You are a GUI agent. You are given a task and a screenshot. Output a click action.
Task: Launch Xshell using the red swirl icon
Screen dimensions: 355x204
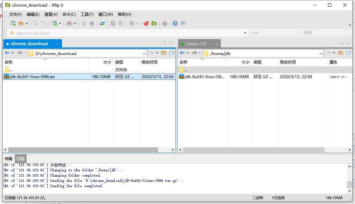(146, 23)
